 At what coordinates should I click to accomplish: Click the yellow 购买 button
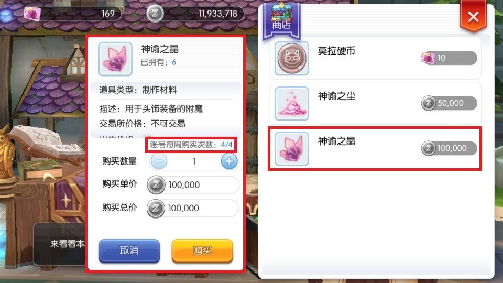pyautogui.click(x=202, y=251)
